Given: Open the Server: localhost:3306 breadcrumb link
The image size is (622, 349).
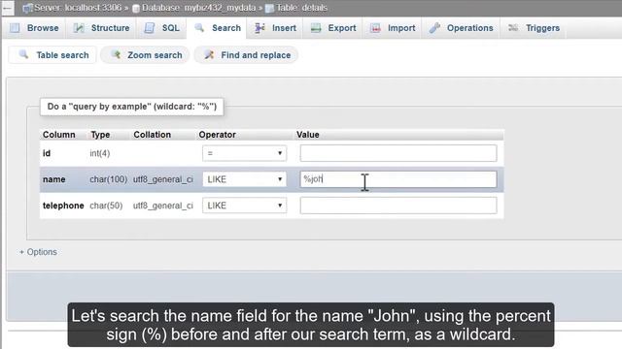Looking at the screenshot, I should point(78,8).
